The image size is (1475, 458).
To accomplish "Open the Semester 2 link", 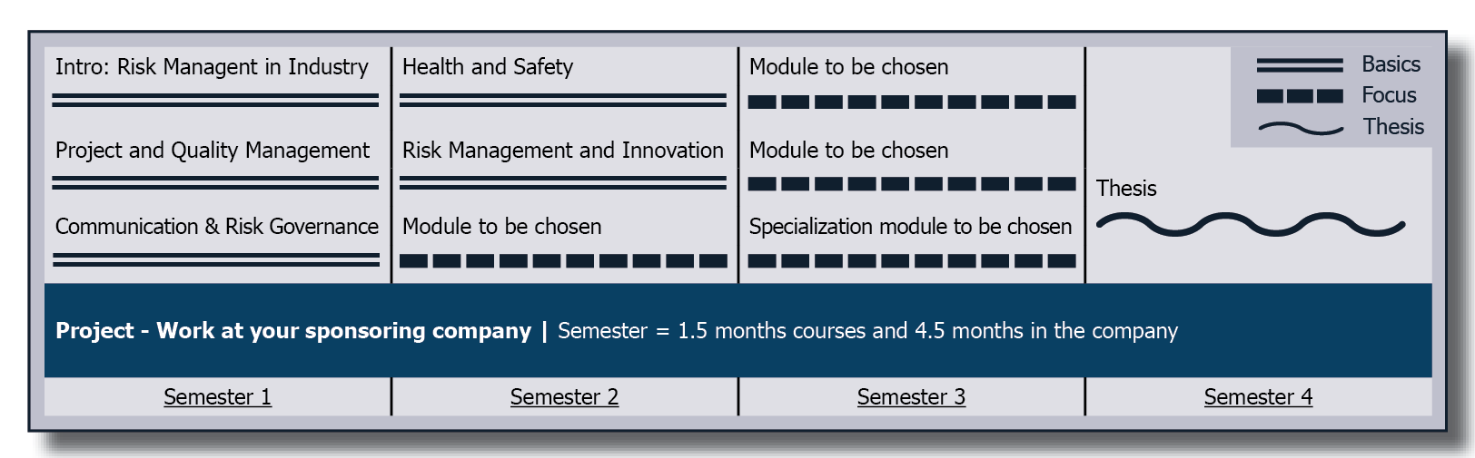I will (x=564, y=397).
